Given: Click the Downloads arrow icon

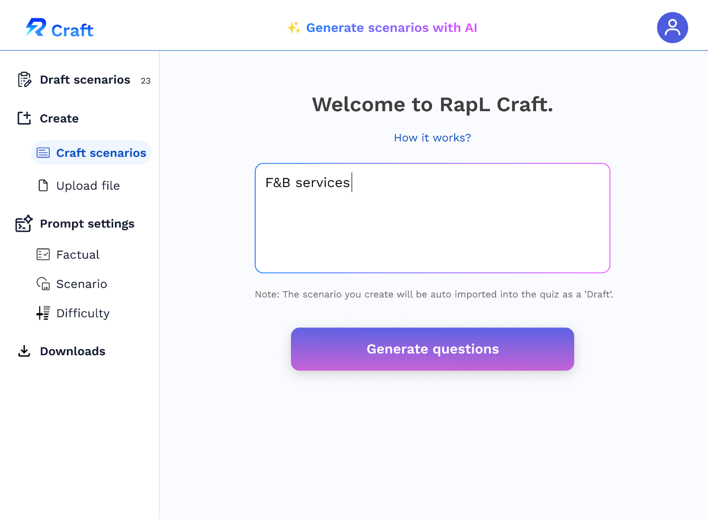Looking at the screenshot, I should [x=24, y=351].
